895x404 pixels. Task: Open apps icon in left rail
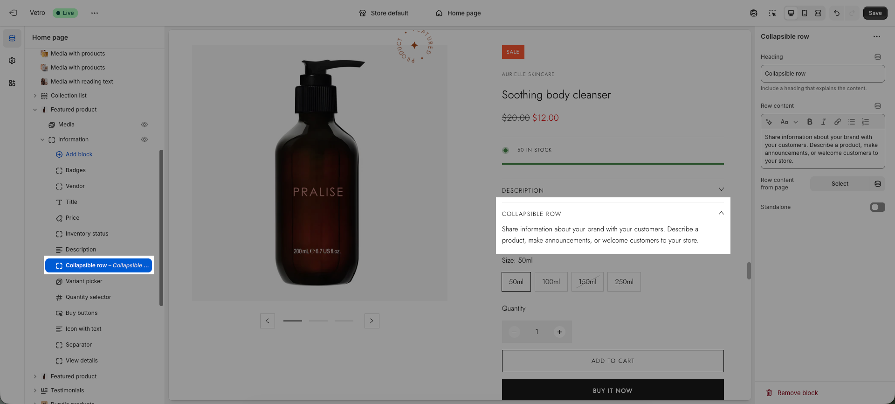(x=12, y=83)
